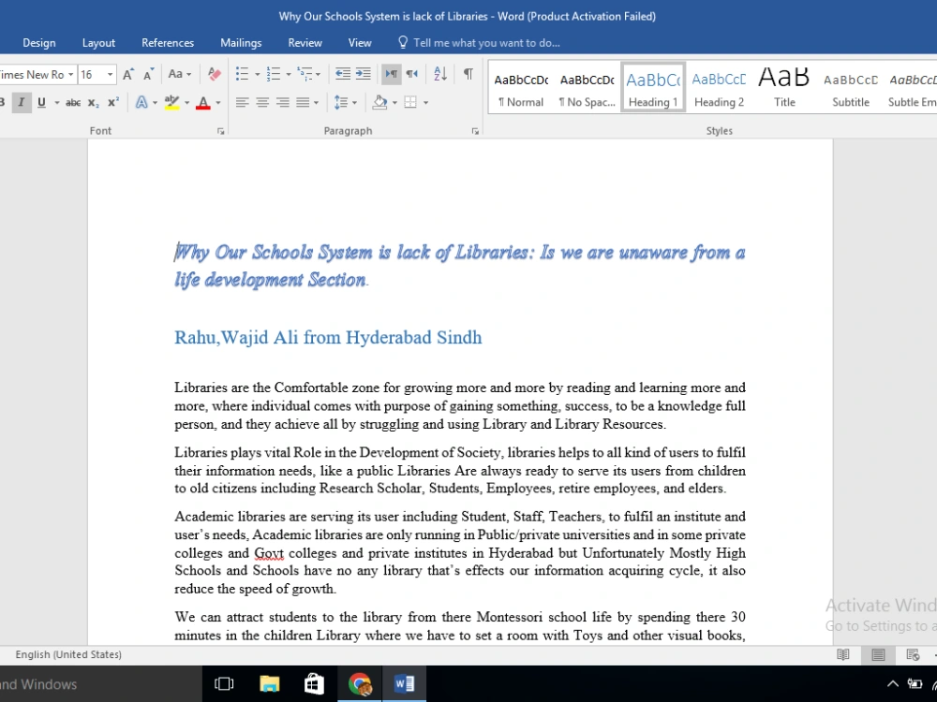Image resolution: width=937 pixels, height=702 pixels.
Task: Apply the Heading 2 style
Action: click(x=719, y=88)
